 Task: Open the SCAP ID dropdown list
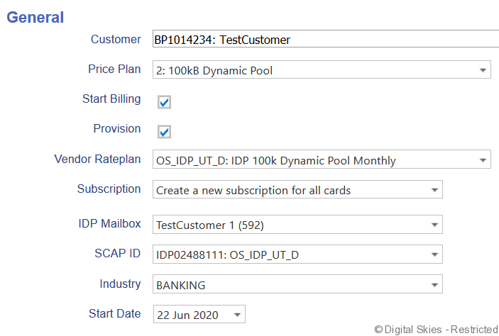point(297,254)
